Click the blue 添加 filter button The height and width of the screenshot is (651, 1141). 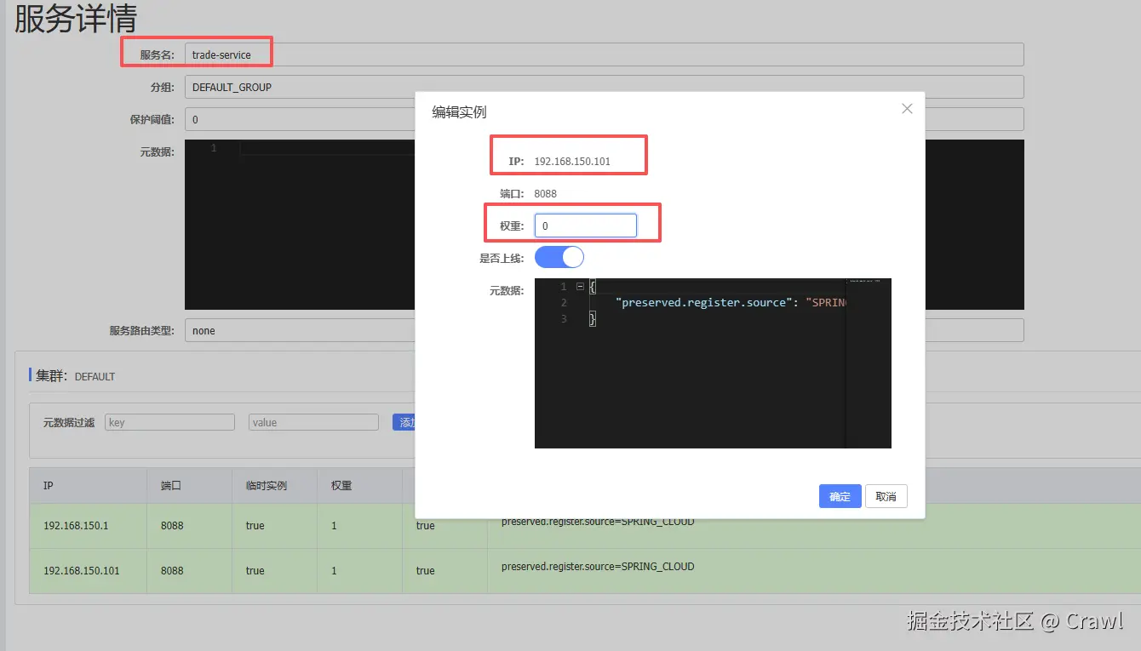(404, 422)
